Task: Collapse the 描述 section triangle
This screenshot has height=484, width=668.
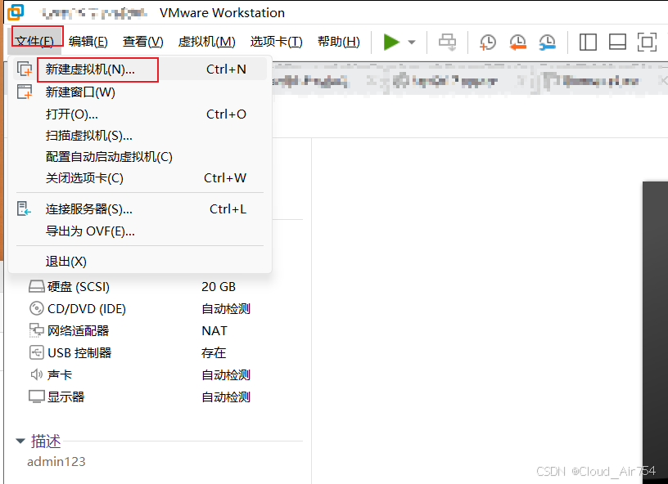Action: [20, 441]
